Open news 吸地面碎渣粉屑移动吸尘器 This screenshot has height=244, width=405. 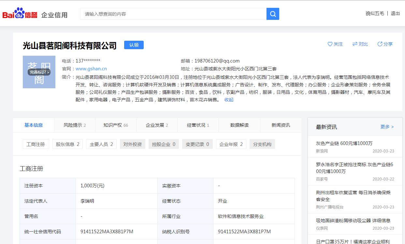(x=353, y=221)
